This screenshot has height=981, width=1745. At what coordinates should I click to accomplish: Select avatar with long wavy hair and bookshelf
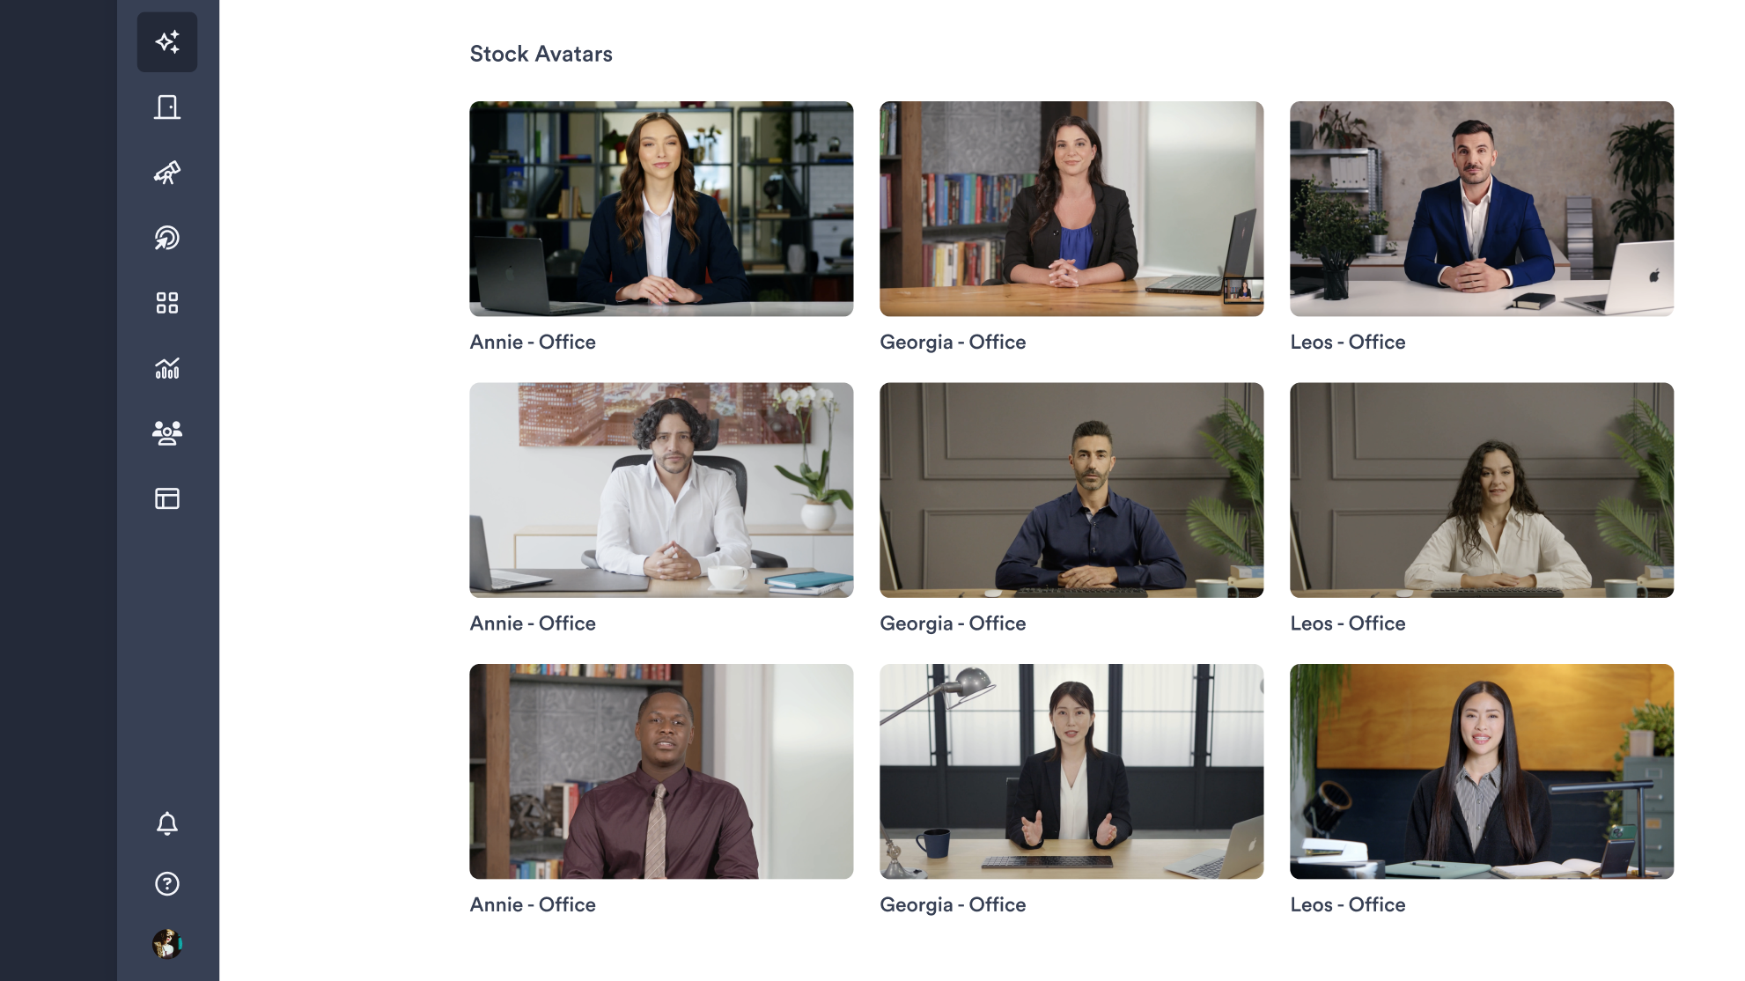[661, 209]
